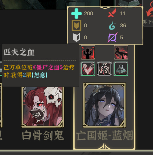The image size is (153, 155).
Task: Choose the 亡国姬-蓝烟 character portrait
Action: pyautogui.click(x=104, y=105)
